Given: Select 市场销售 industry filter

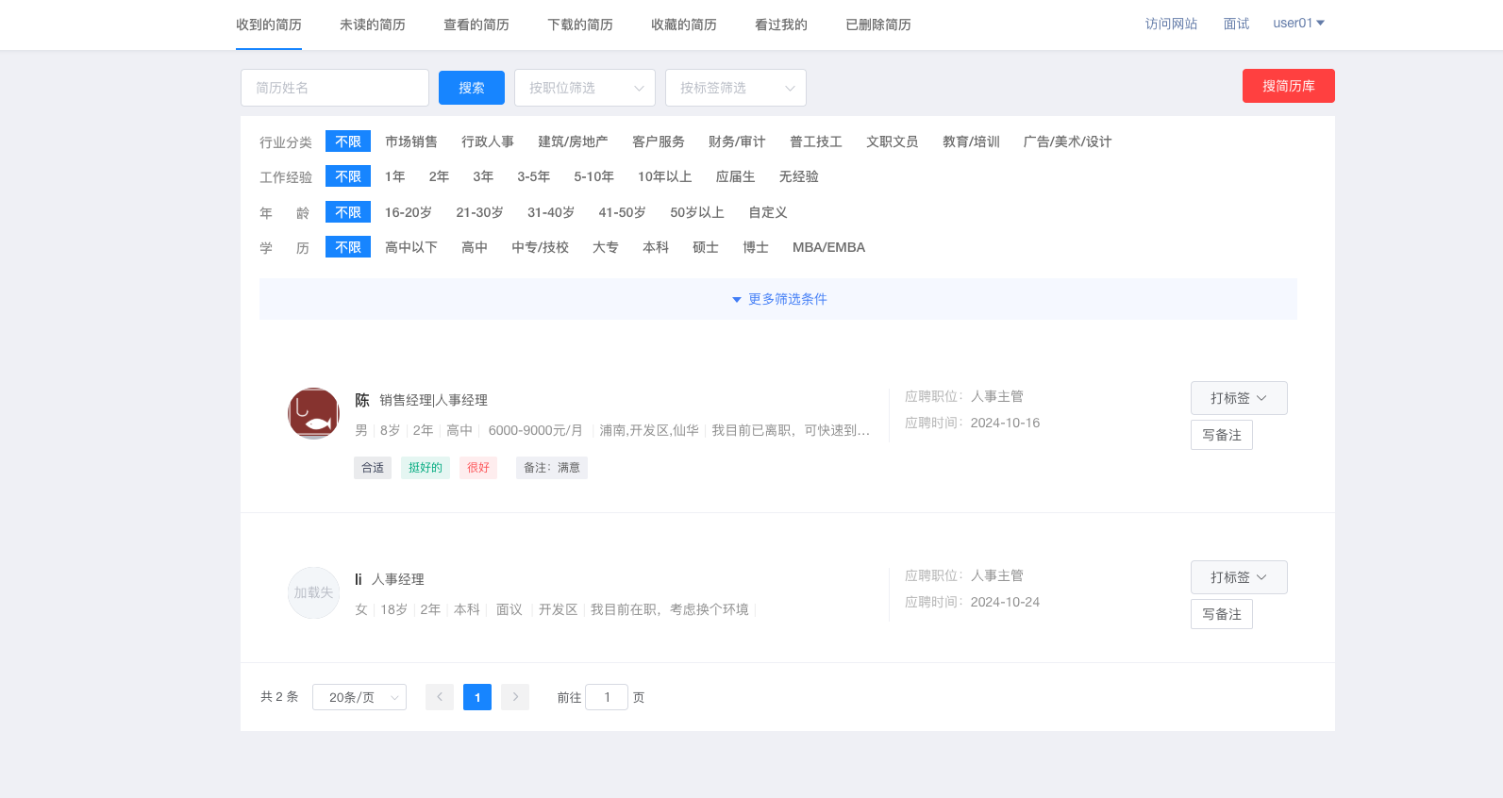Looking at the screenshot, I should point(411,141).
